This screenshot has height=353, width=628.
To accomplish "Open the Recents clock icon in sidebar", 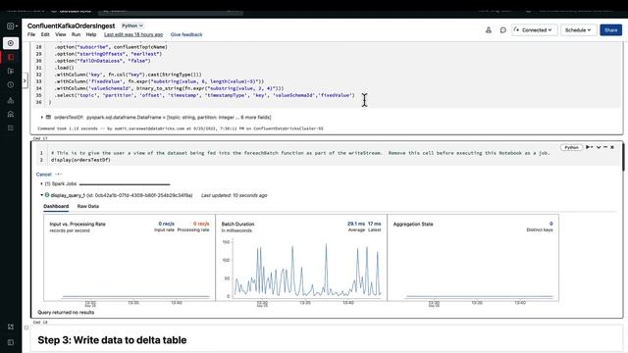I will pos(11,85).
